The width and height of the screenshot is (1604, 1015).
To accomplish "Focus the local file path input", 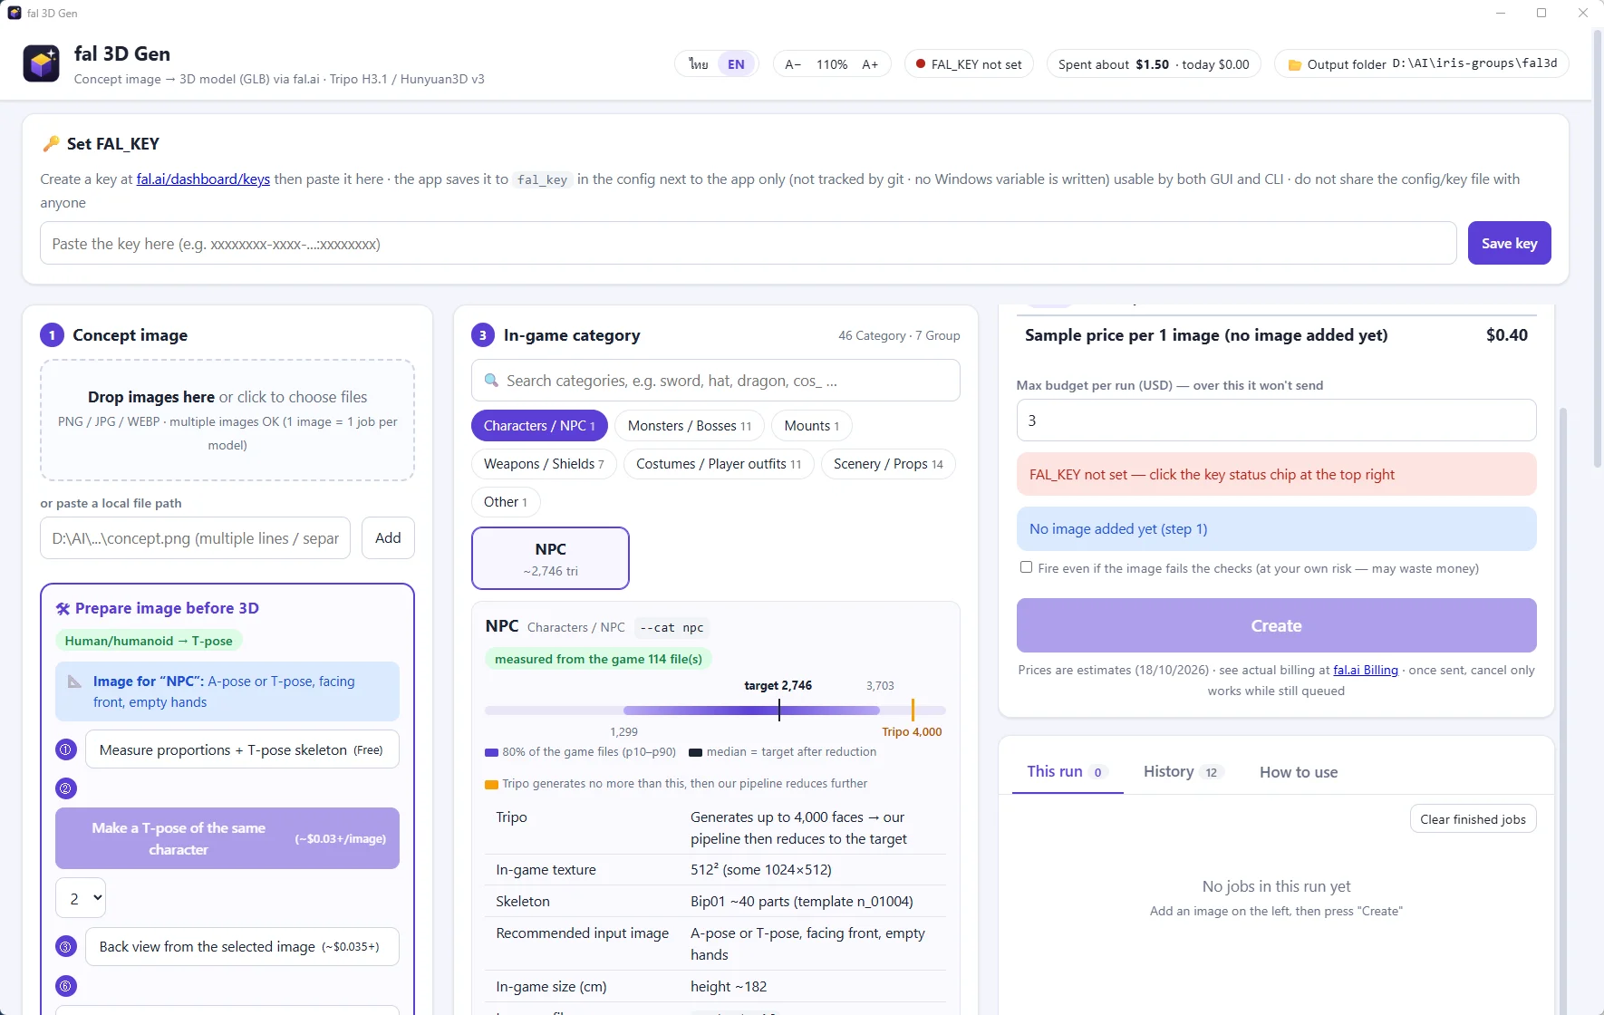I will click(x=195, y=537).
